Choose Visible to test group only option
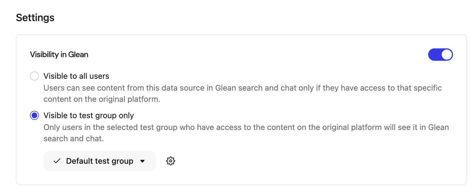475x193 pixels. click(34, 115)
